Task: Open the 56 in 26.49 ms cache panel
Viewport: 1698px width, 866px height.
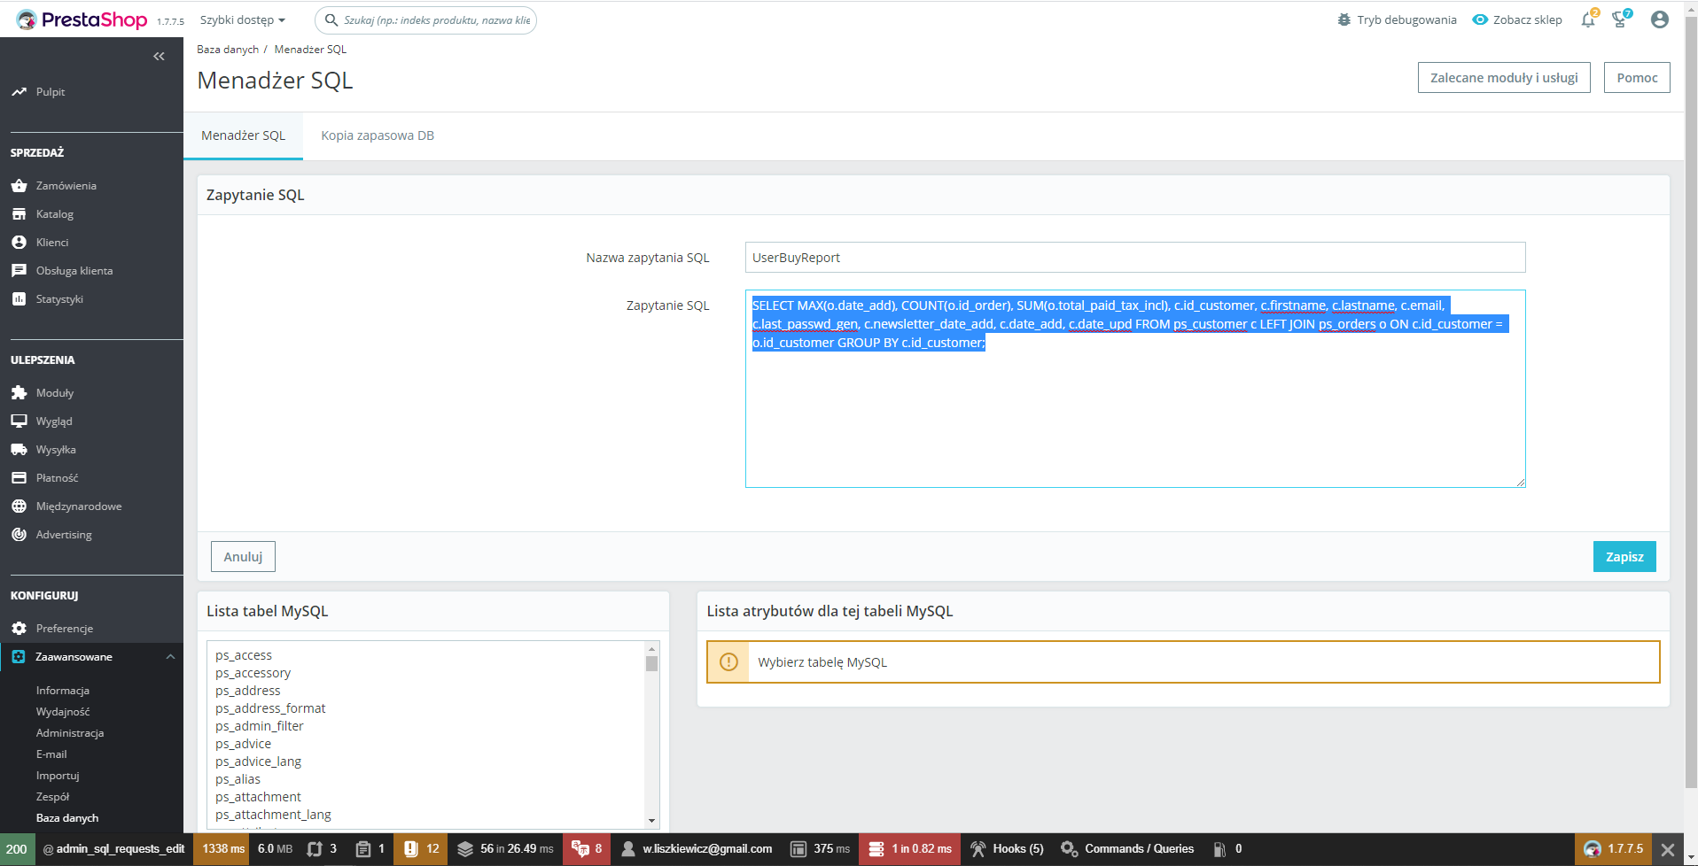Action: [x=505, y=849]
